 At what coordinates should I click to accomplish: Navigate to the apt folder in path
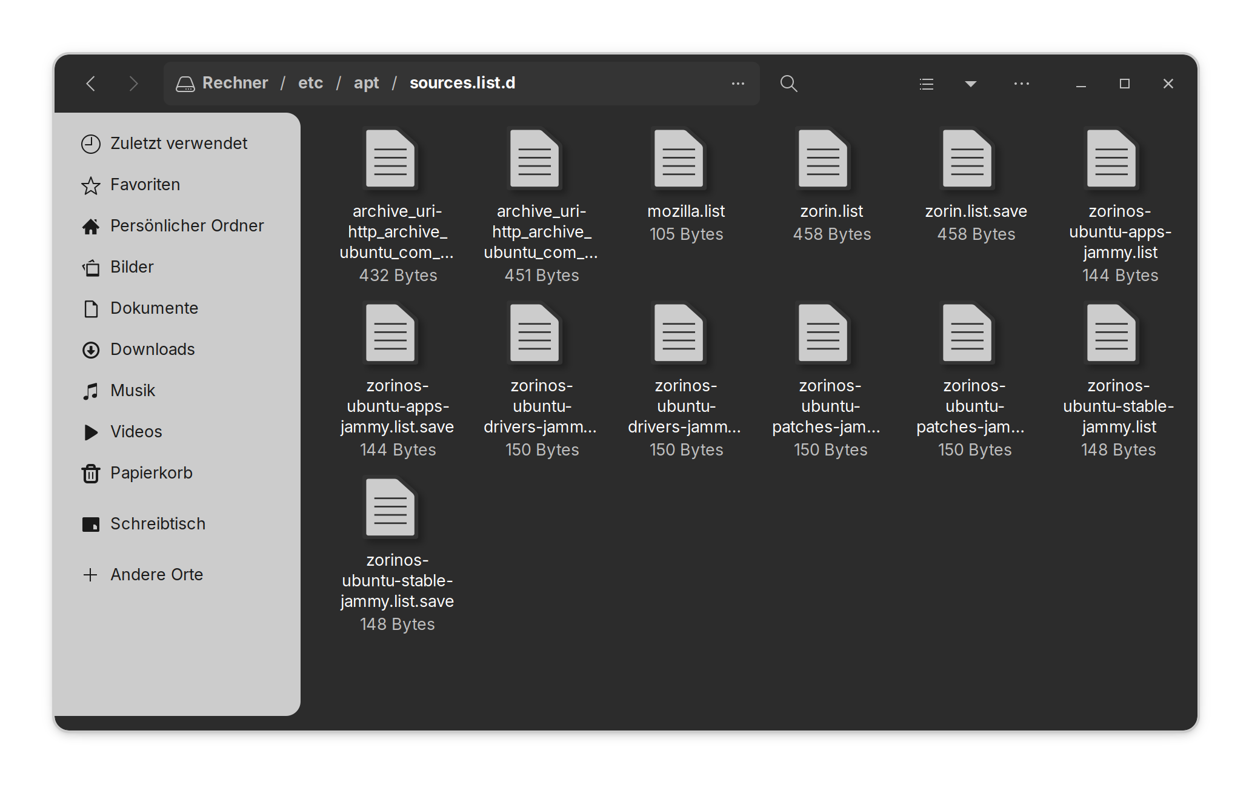pos(366,83)
